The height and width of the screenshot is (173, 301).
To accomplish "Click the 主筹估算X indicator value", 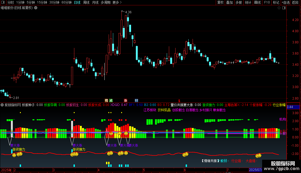I will point(236,105).
